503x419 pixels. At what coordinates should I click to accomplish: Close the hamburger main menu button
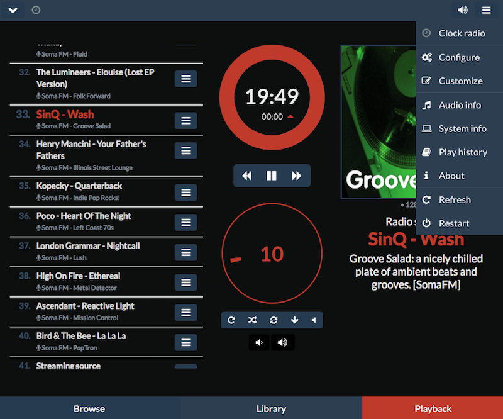[x=486, y=10]
